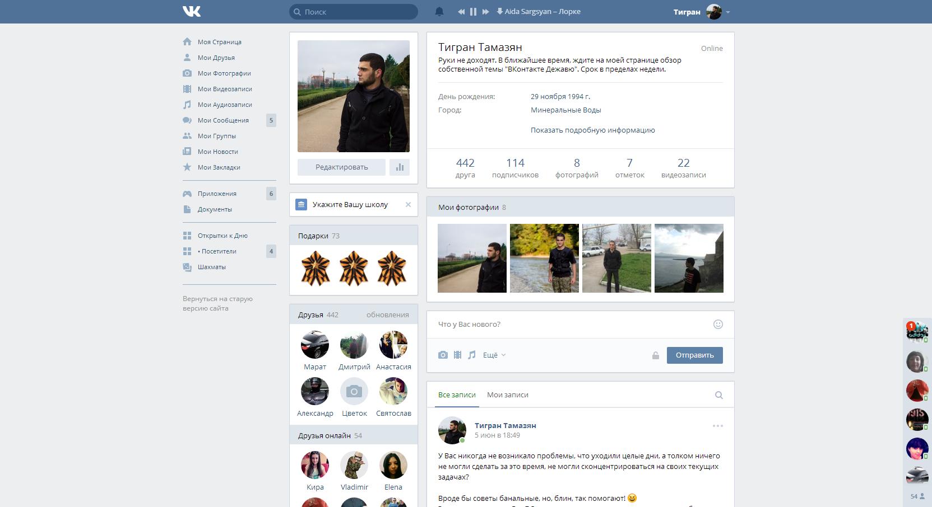Switch to the Все записи tab
932x507 pixels.
(457, 395)
